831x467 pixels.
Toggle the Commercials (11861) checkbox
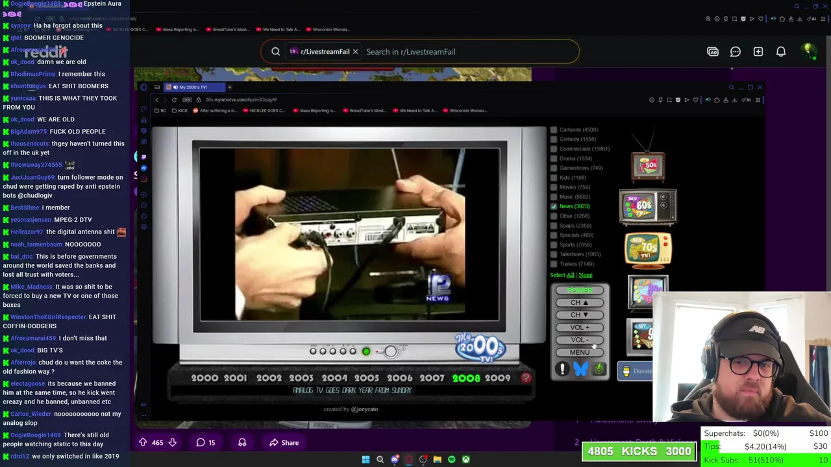tap(554, 149)
